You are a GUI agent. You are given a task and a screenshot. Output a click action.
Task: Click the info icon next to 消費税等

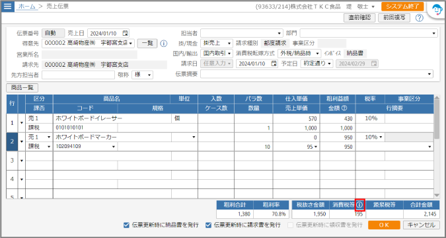360,205
